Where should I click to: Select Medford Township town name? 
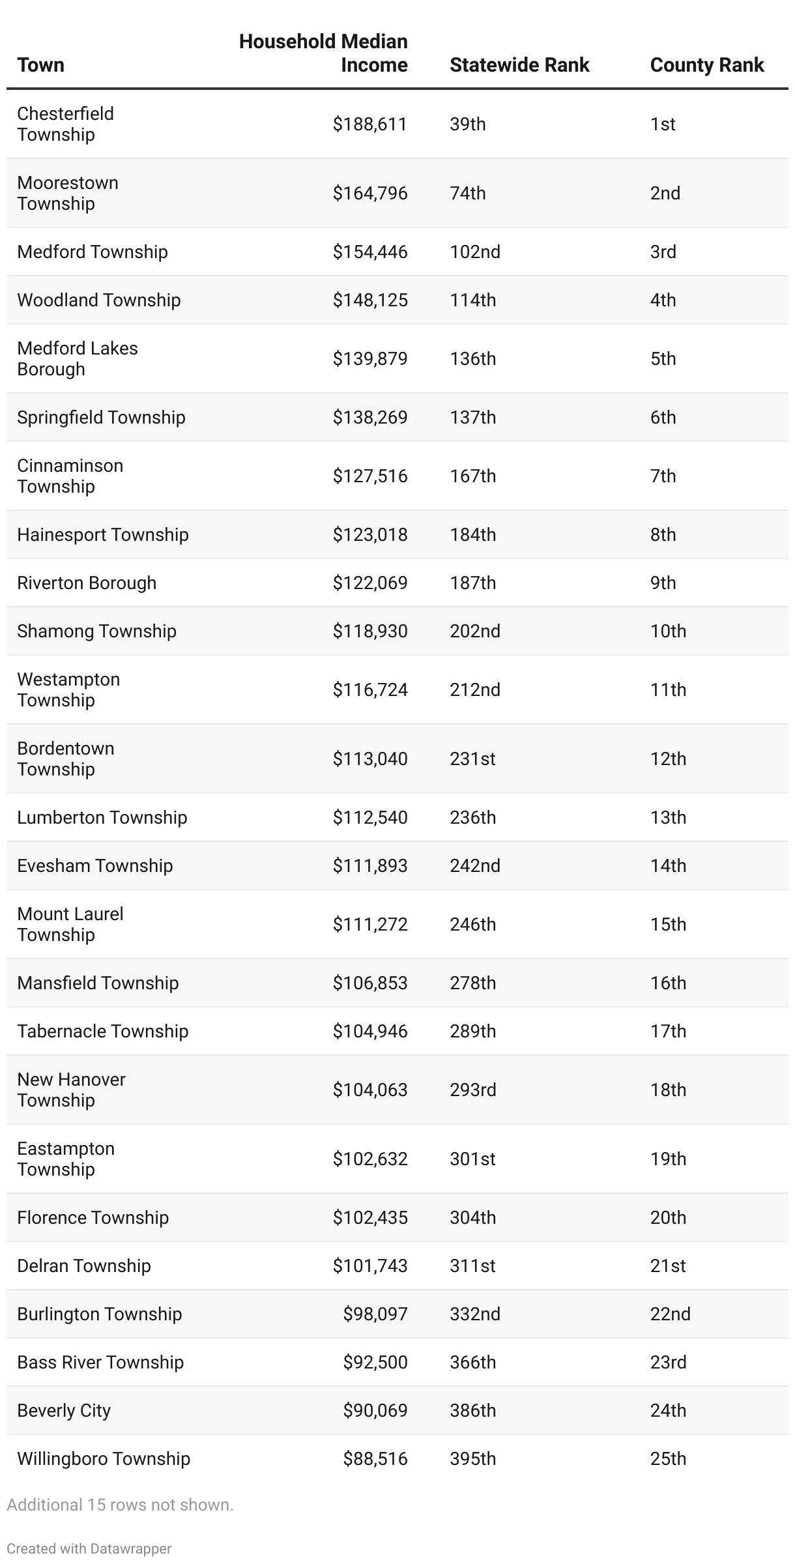pyautogui.click(x=93, y=252)
